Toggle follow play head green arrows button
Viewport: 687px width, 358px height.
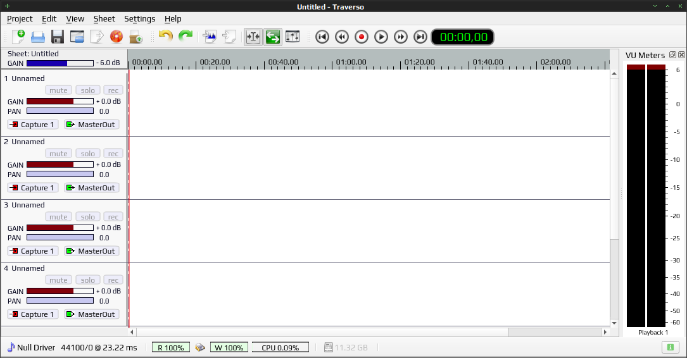pyautogui.click(x=272, y=37)
